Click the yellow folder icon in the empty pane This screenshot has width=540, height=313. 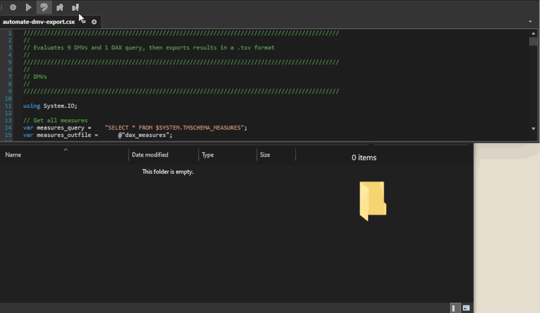coord(373,201)
